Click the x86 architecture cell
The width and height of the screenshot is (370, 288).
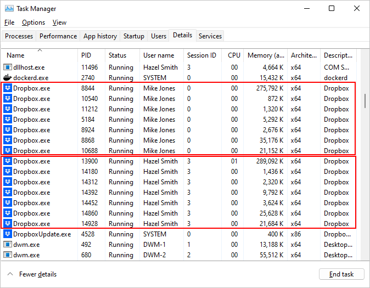coord(296,234)
